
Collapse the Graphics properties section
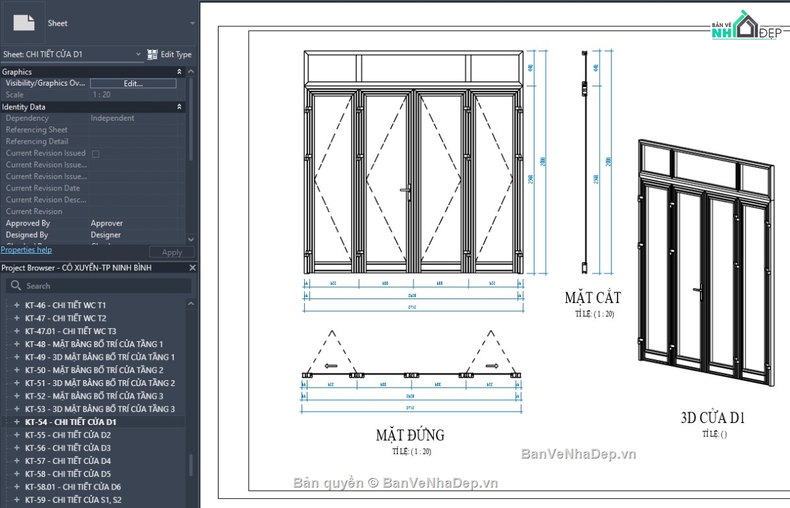click(x=179, y=72)
